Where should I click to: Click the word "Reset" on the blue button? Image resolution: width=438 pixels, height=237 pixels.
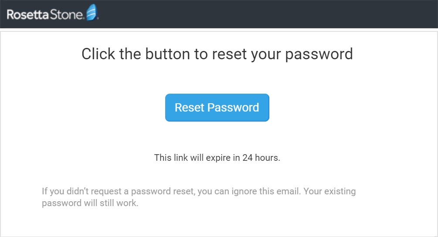click(x=189, y=108)
